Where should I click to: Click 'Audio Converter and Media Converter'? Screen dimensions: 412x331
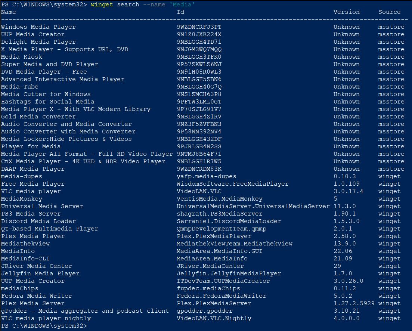(66, 124)
